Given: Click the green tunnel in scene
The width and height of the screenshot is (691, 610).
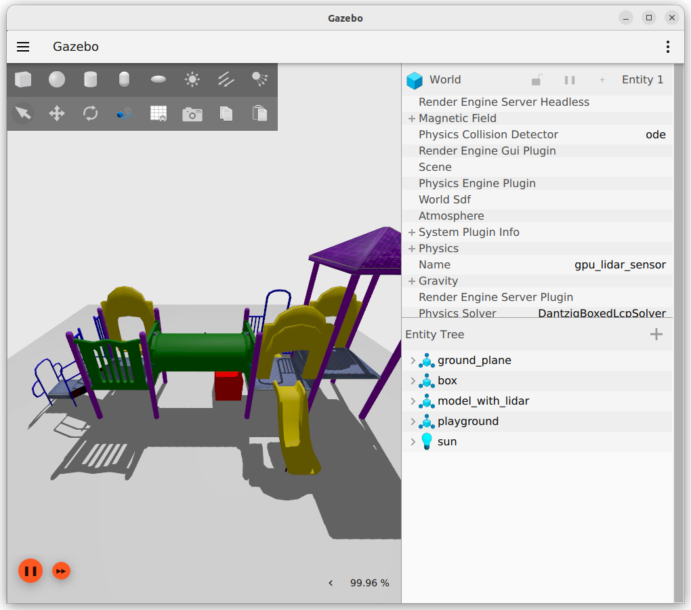Looking at the screenshot, I should (201, 352).
